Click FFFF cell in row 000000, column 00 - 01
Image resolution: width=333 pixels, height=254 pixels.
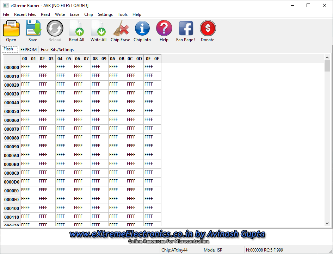click(29, 67)
